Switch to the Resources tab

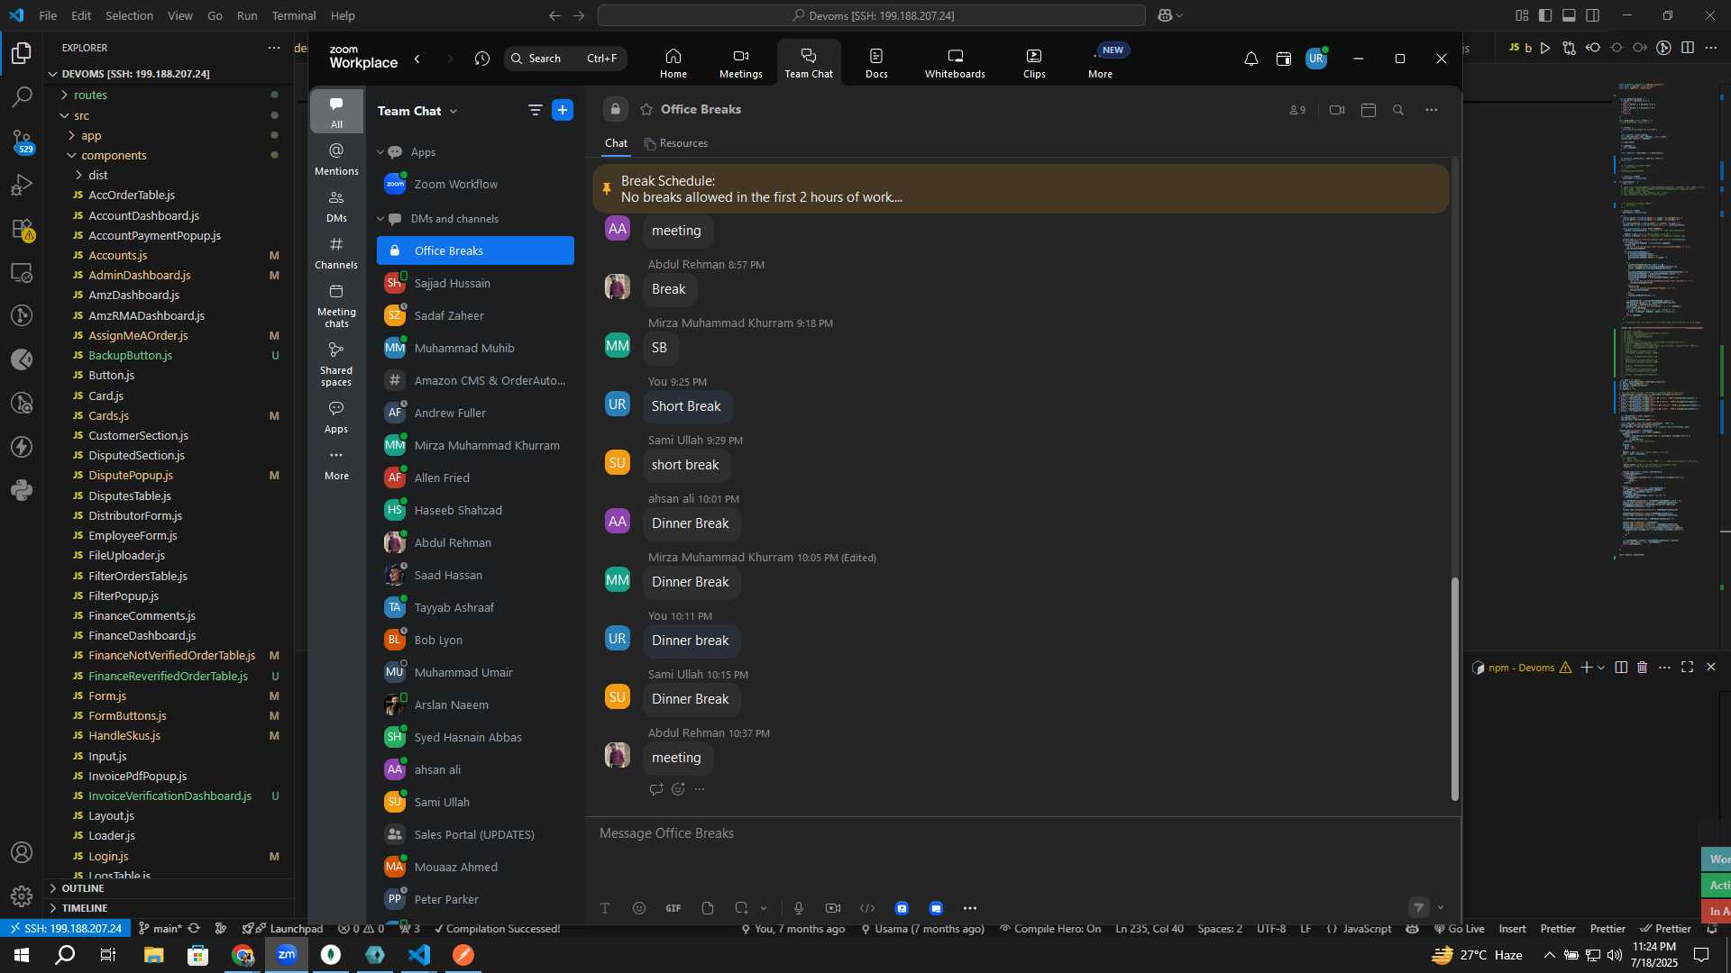tap(676, 143)
